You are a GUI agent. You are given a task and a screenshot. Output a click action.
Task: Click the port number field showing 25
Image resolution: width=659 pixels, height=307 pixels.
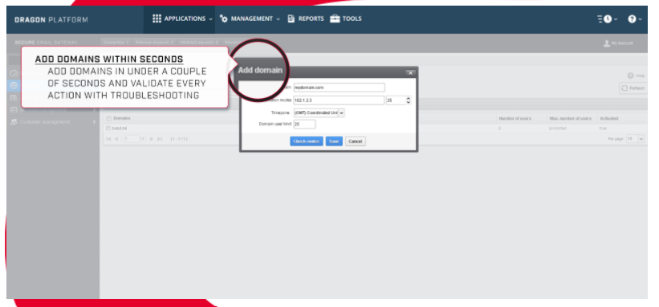click(396, 100)
